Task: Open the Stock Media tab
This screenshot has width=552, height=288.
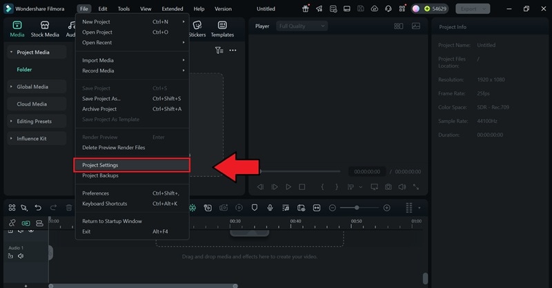Action: click(45, 29)
